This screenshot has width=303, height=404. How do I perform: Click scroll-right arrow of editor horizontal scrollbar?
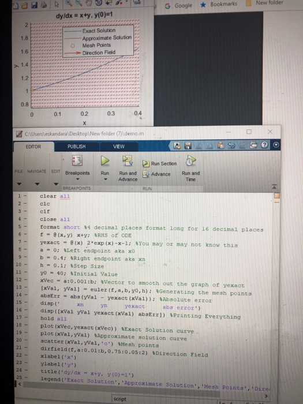click(266, 396)
